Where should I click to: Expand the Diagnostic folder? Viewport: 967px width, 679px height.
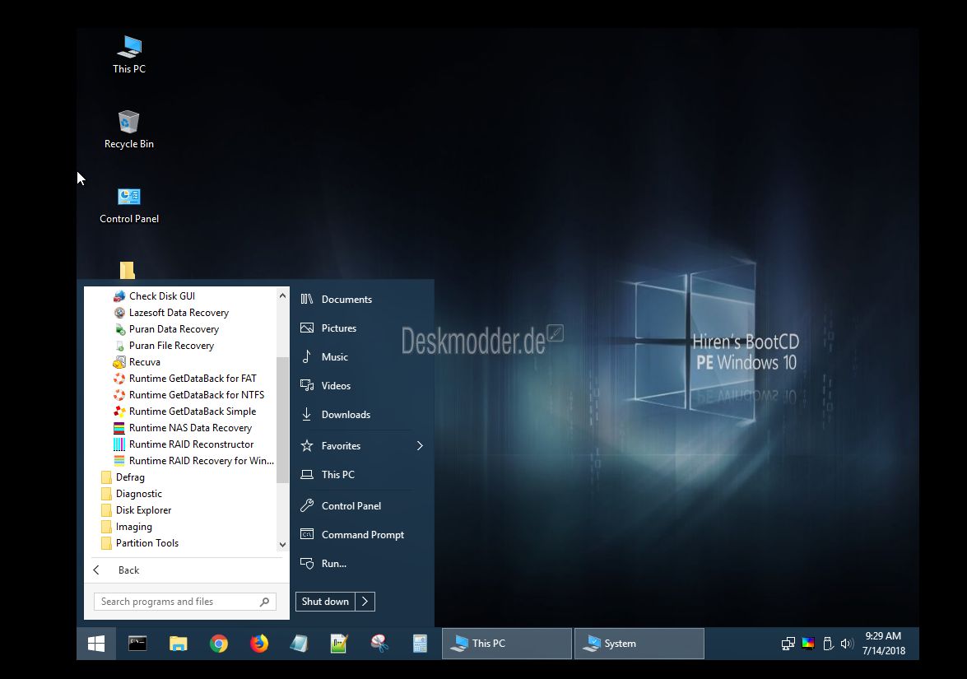point(138,494)
